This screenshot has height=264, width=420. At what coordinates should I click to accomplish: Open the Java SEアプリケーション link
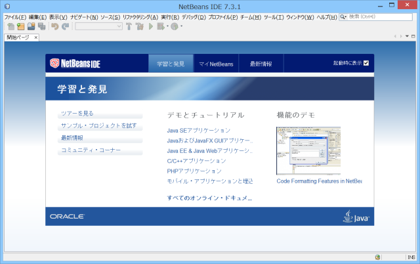click(x=198, y=131)
